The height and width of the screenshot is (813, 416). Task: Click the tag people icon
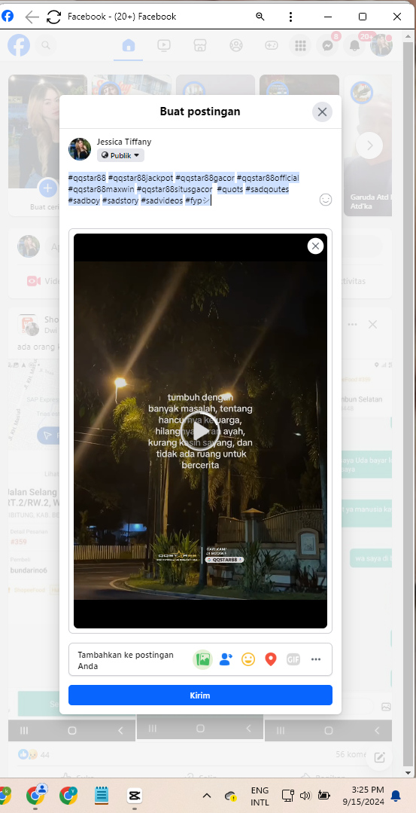click(x=226, y=659)
